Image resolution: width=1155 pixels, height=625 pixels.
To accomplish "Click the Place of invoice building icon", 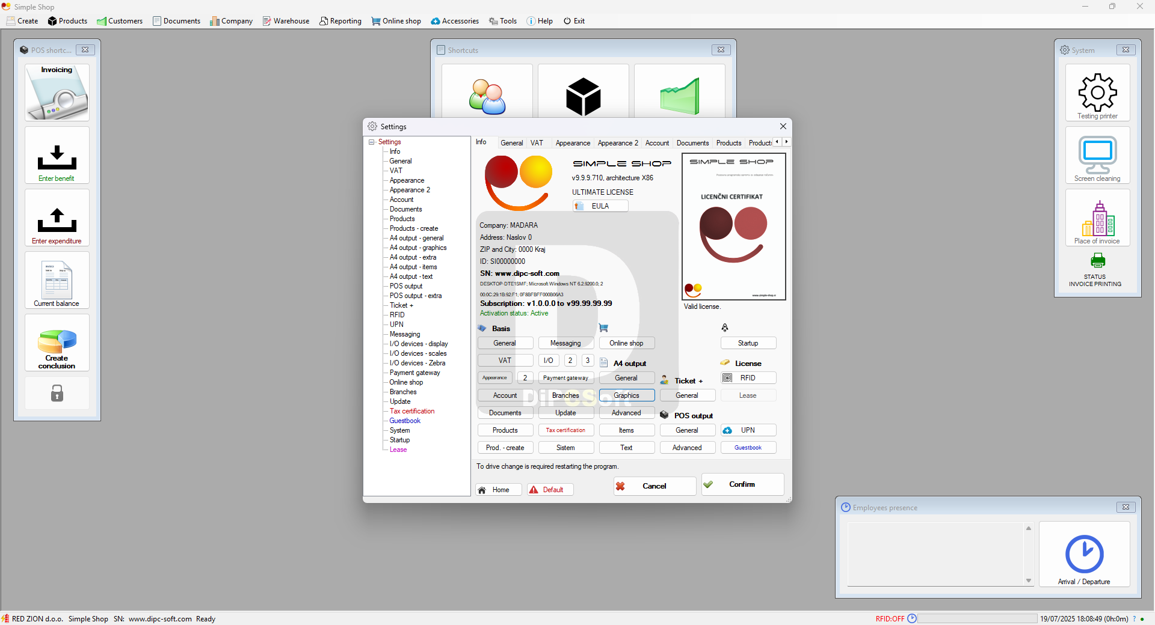I will coord(1098,218).
